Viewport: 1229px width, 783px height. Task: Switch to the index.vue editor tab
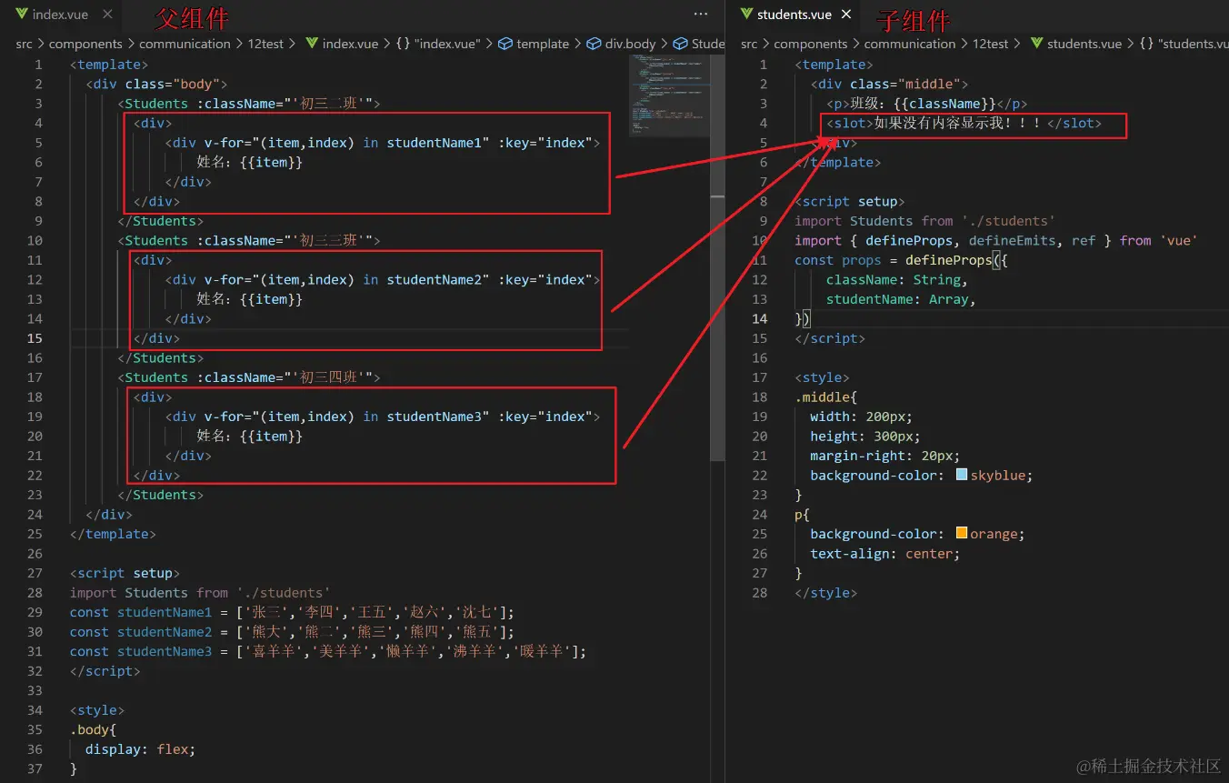(60, 15)
